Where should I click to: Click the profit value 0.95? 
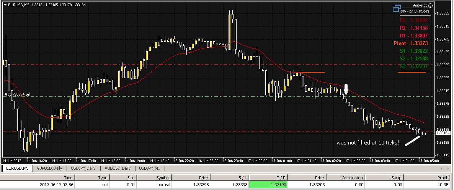tap(428, 185)
